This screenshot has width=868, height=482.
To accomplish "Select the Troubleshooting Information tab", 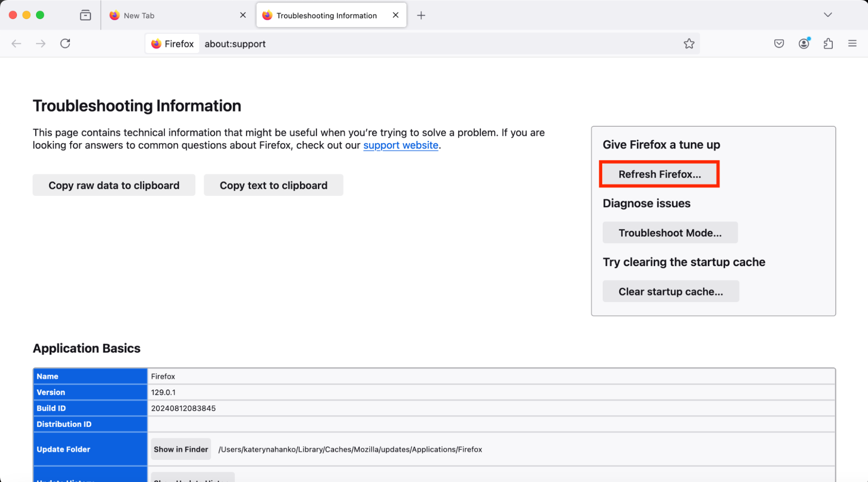I will (331, 15).
